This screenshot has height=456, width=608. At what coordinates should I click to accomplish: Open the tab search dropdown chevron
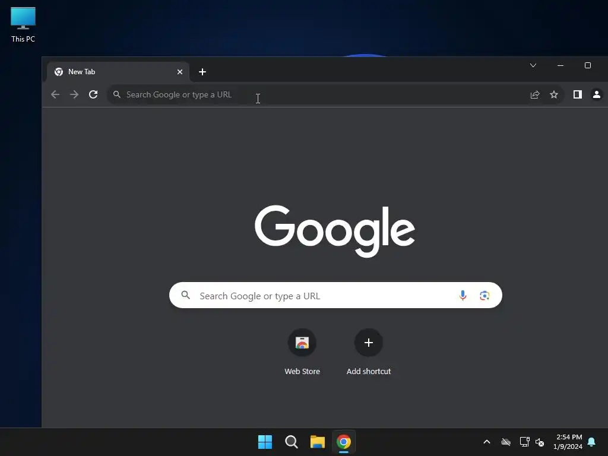point(533,65)
